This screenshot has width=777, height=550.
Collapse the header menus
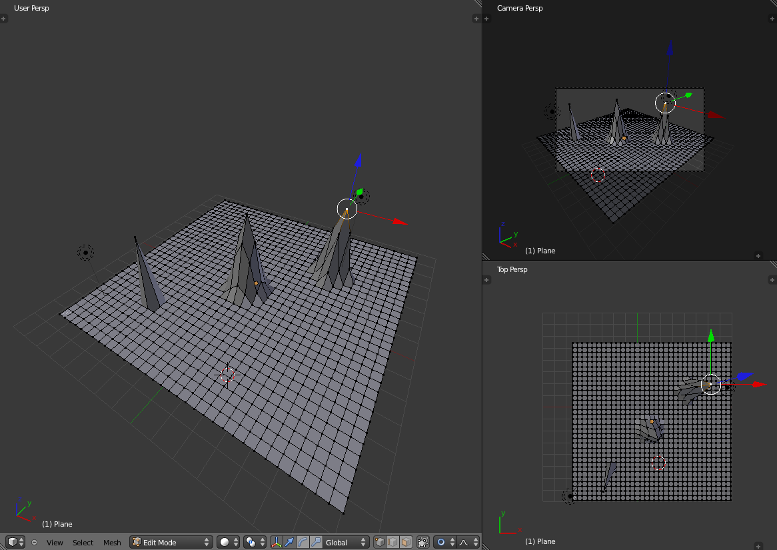click(x=35, y=542)
